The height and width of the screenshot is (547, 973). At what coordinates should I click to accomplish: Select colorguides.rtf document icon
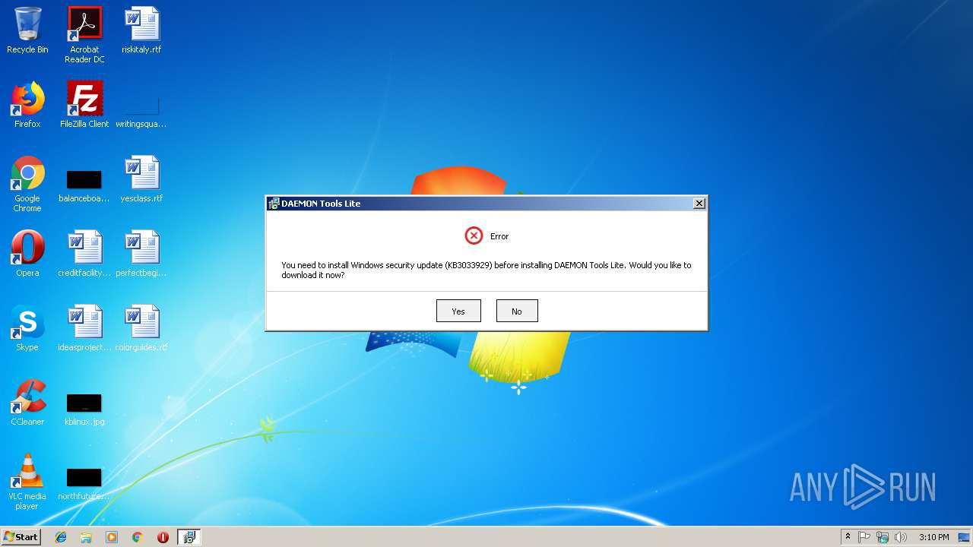click(x=141, y=328)
